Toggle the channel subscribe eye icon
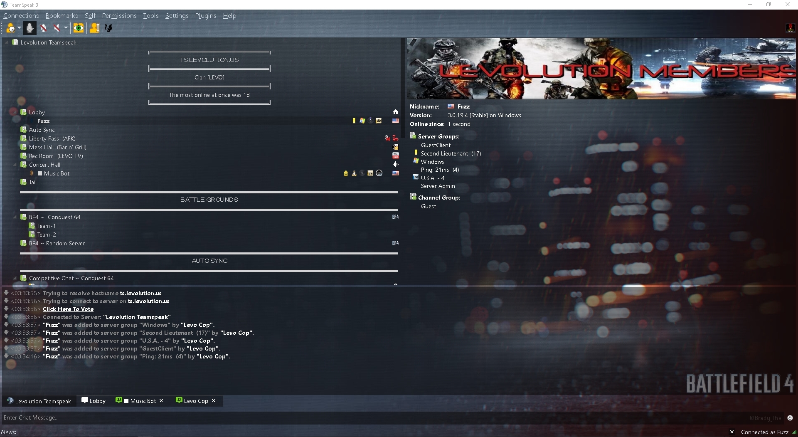The width and height of the screenshot is (798, 437). (78, 28)
